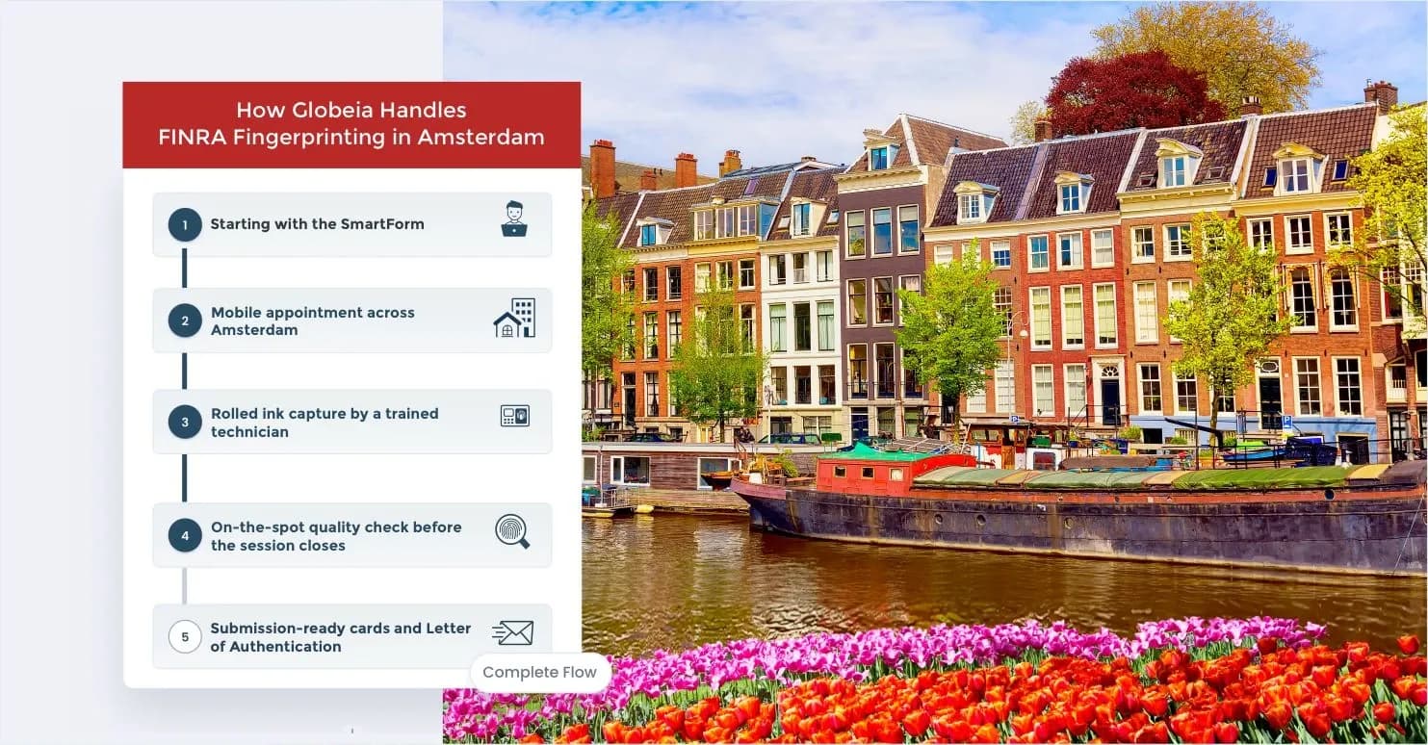This screenshot has height=745, width=1428.
Task: Open "Starting with the SmartForm" step text
Action: tap(317, 224)
